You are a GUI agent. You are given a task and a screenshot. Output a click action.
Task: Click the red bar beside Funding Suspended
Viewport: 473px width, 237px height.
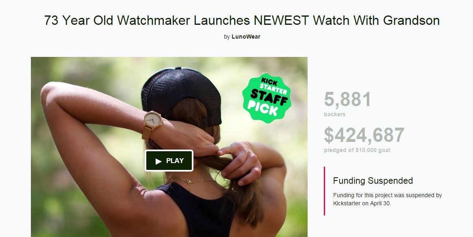324,191
